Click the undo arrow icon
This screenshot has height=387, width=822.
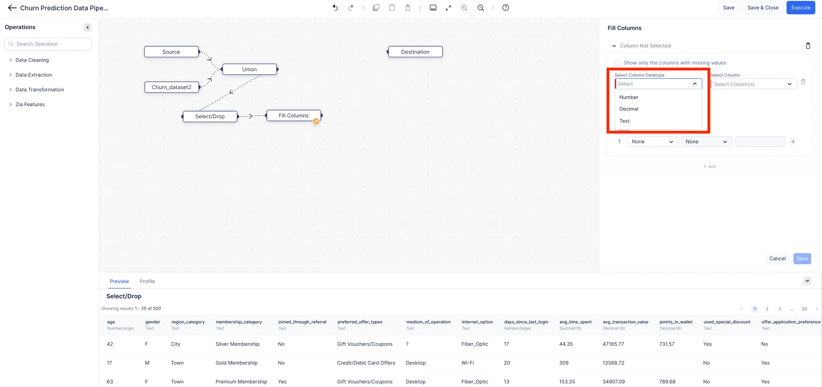point(335,8)
